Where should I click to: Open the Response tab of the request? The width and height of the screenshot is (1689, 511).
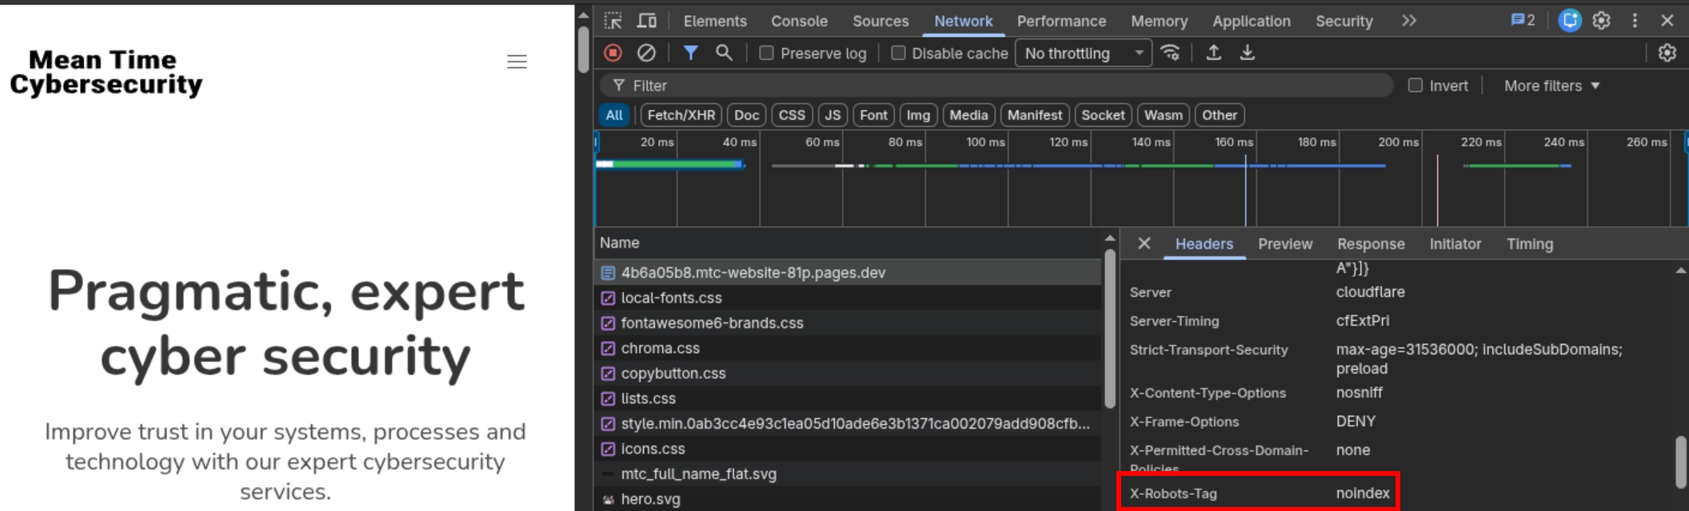pos(1371,244)
